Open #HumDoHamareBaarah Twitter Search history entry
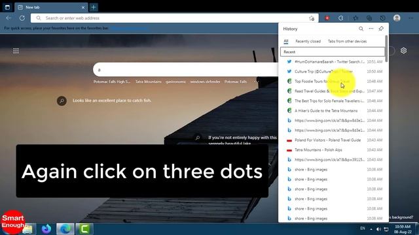The height and width of the screenshot is (235, 419). (x=333, y=61)
